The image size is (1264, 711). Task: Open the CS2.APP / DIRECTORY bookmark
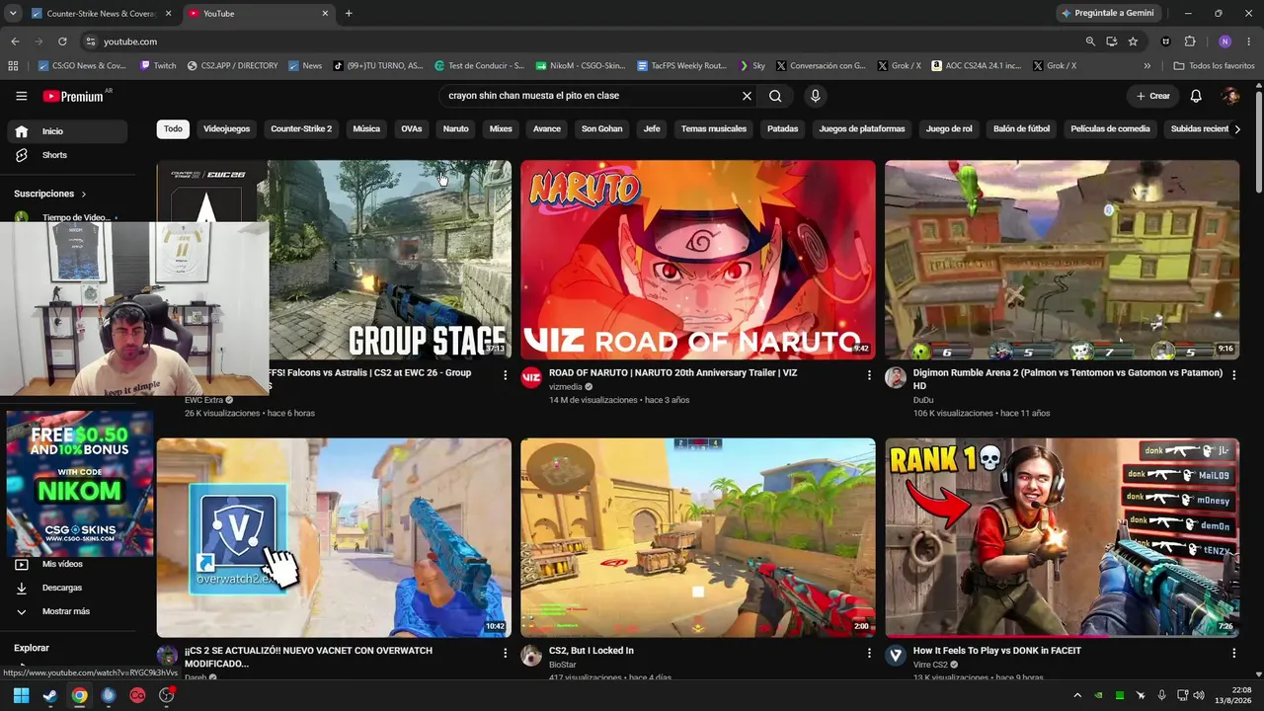(x=231, y=66)
